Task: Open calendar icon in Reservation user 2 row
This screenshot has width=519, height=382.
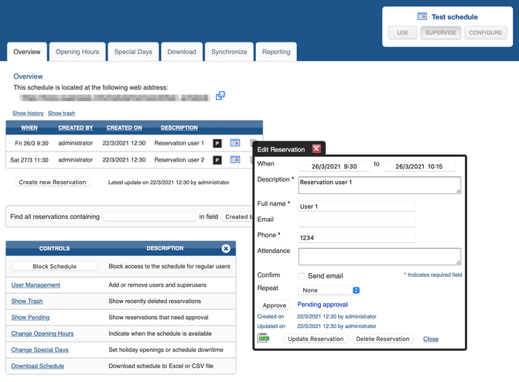Action: [235, 160]
